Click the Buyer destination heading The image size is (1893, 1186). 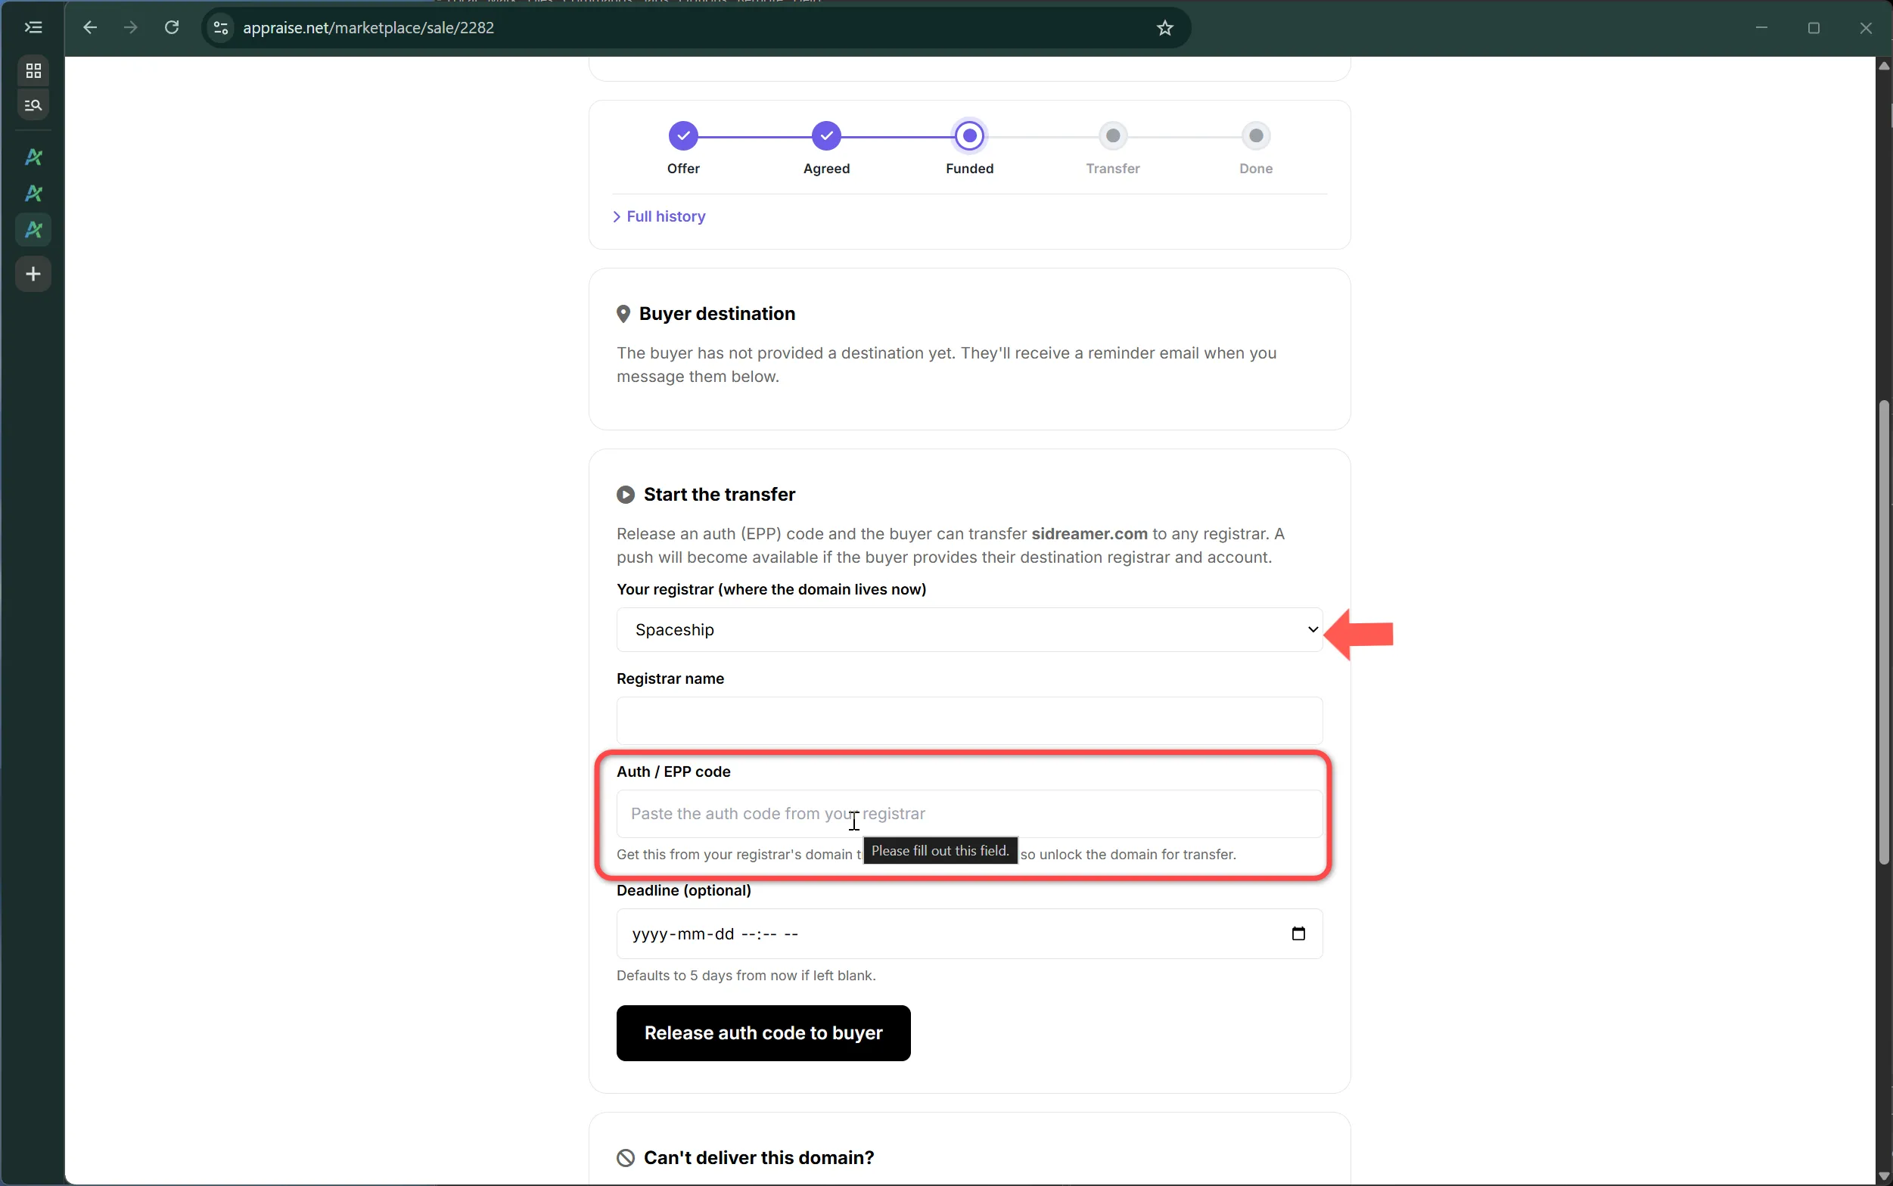(717, 314)
